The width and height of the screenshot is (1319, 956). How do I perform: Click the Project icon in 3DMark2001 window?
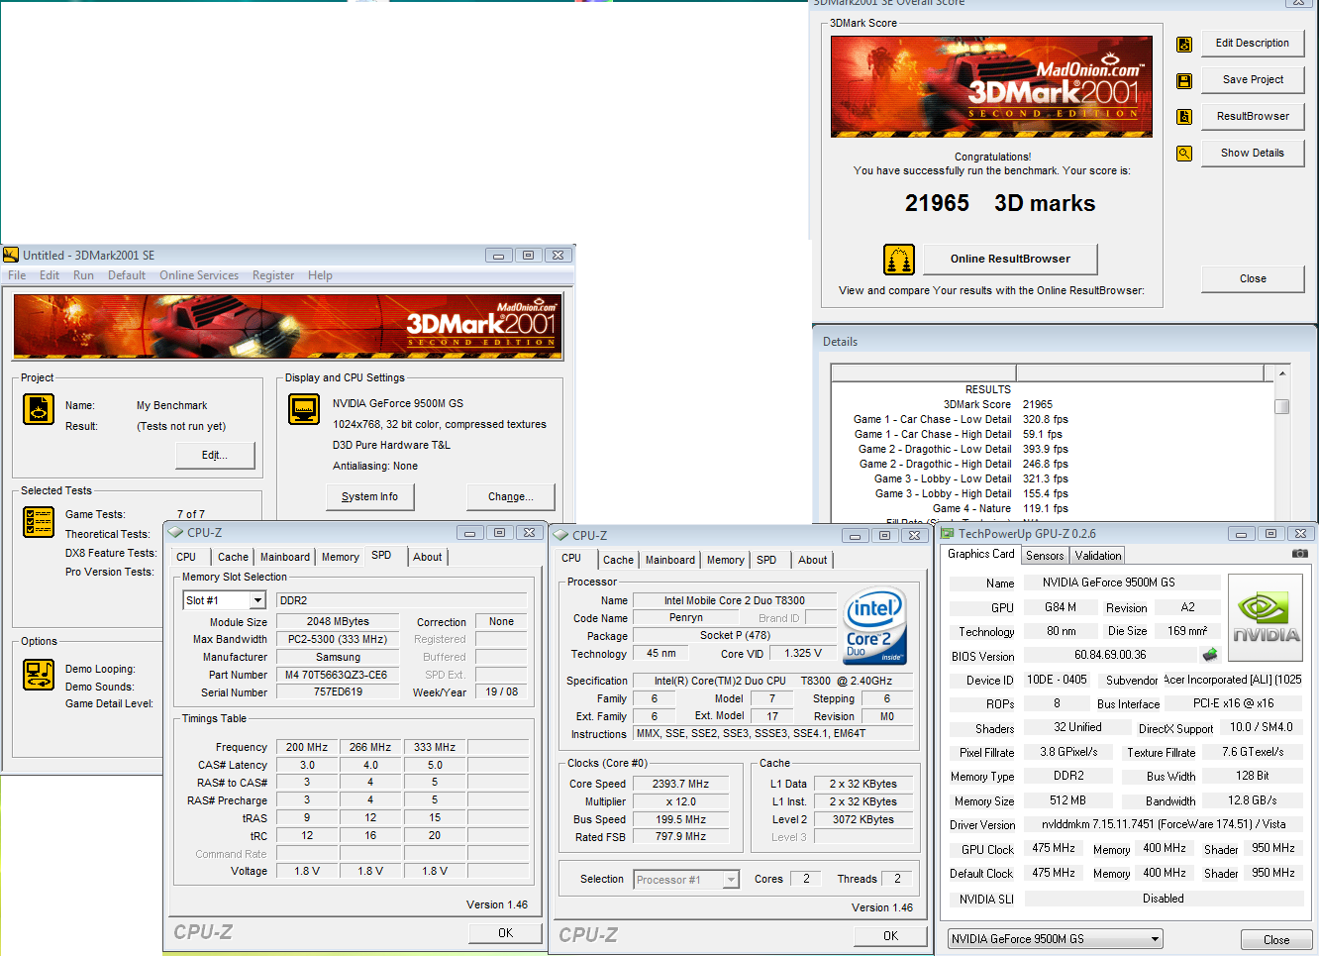(x=39, y=409)
